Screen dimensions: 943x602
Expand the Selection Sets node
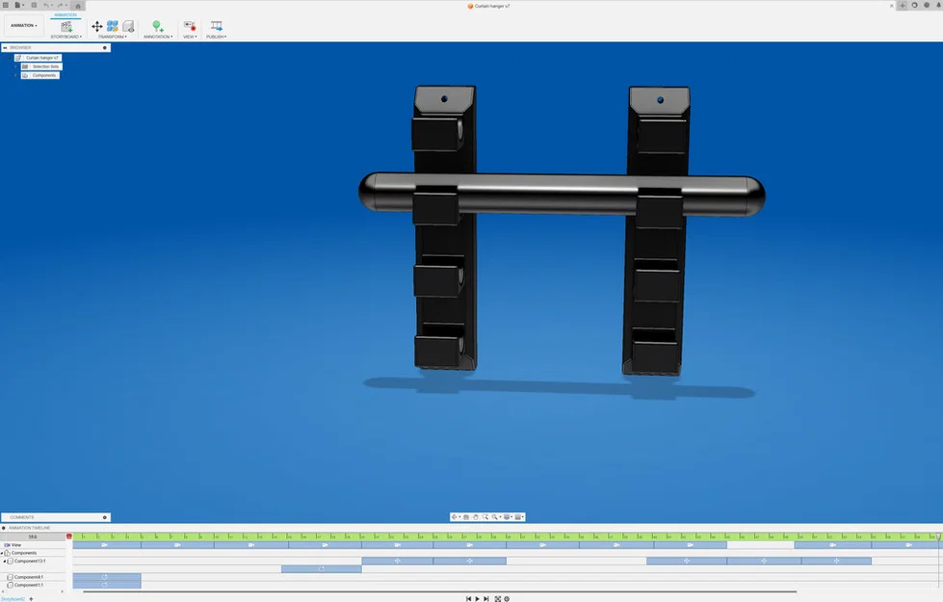[x=16, y=66]
